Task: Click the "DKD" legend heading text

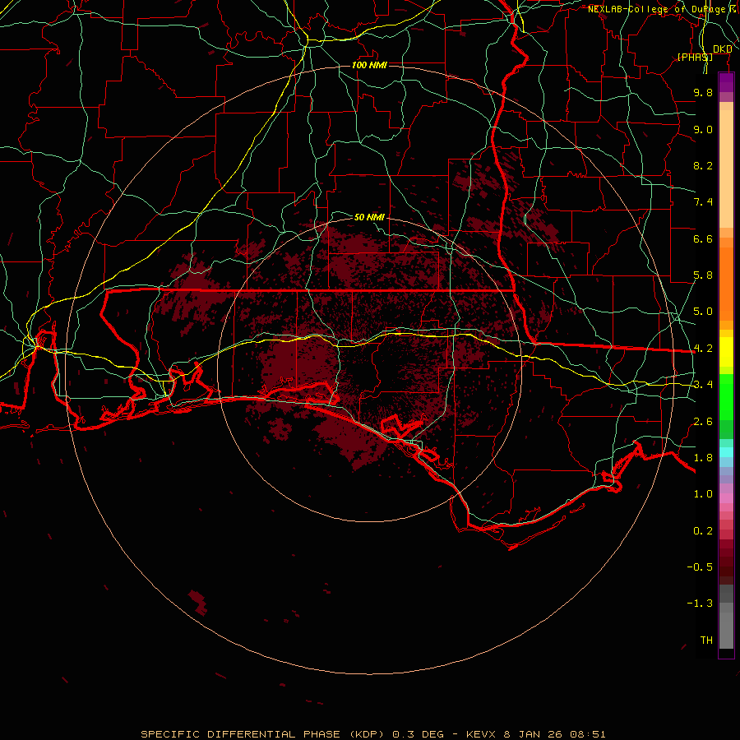Action: (722, 49)
